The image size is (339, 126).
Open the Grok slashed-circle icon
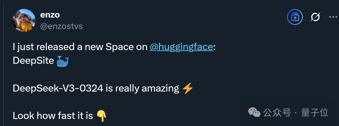click(315, 17)
